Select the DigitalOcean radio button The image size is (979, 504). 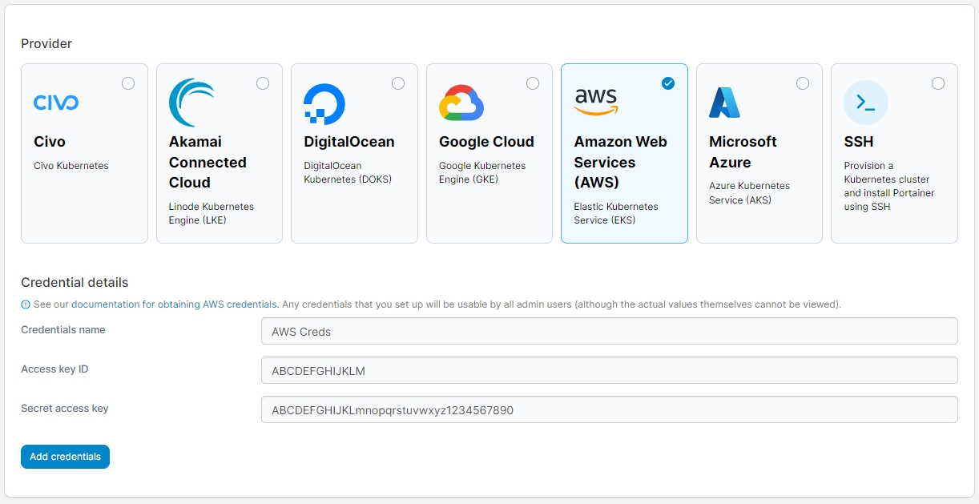[398, 83]
